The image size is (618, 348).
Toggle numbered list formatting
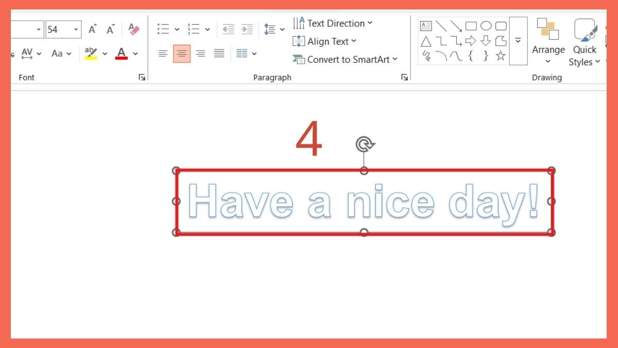click(x=194, y=29)
